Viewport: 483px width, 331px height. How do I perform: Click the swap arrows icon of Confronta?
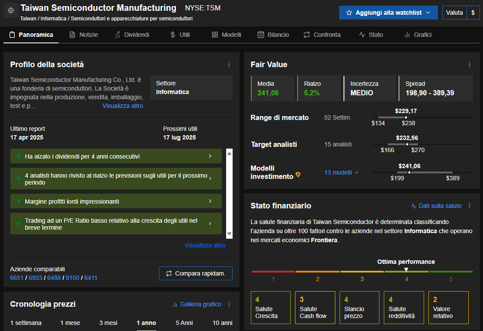[307, 35]
